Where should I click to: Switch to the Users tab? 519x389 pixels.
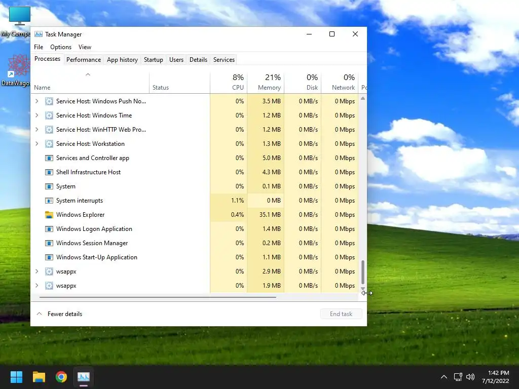pyautogui.click(x=176, y=60)
